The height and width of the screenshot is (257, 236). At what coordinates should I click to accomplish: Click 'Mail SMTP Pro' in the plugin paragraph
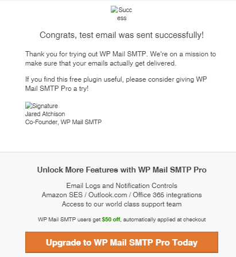point(48,89)
